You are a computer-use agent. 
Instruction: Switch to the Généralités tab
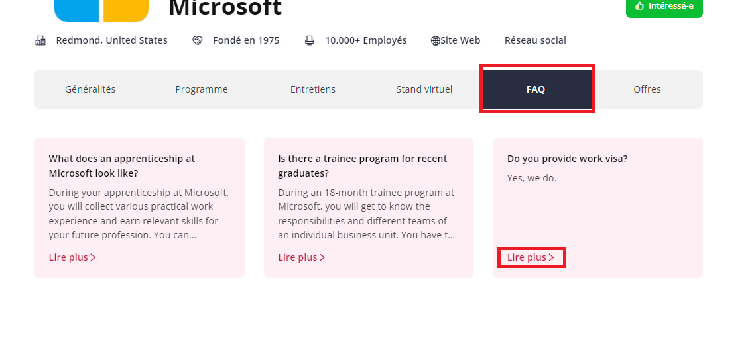[90, 89]
